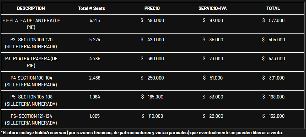Click the P4-SECTION 100-104 row label
Viewport: 306px width, 137px height.
[31, 81]
